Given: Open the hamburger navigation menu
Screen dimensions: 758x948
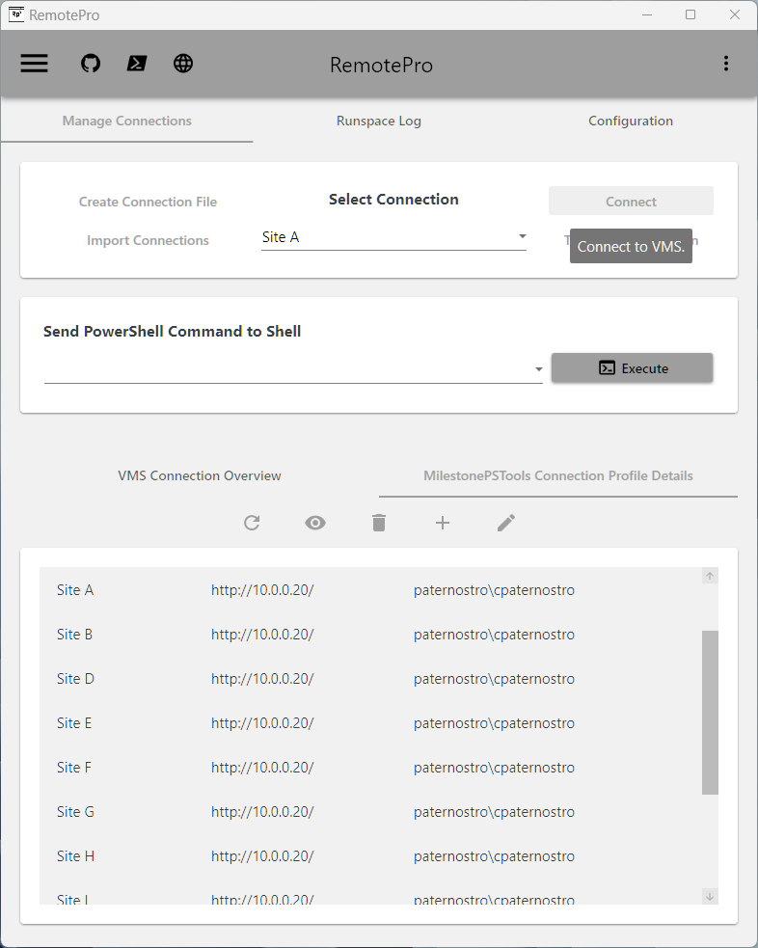Looking at the screenshot, I should (34, 64).
